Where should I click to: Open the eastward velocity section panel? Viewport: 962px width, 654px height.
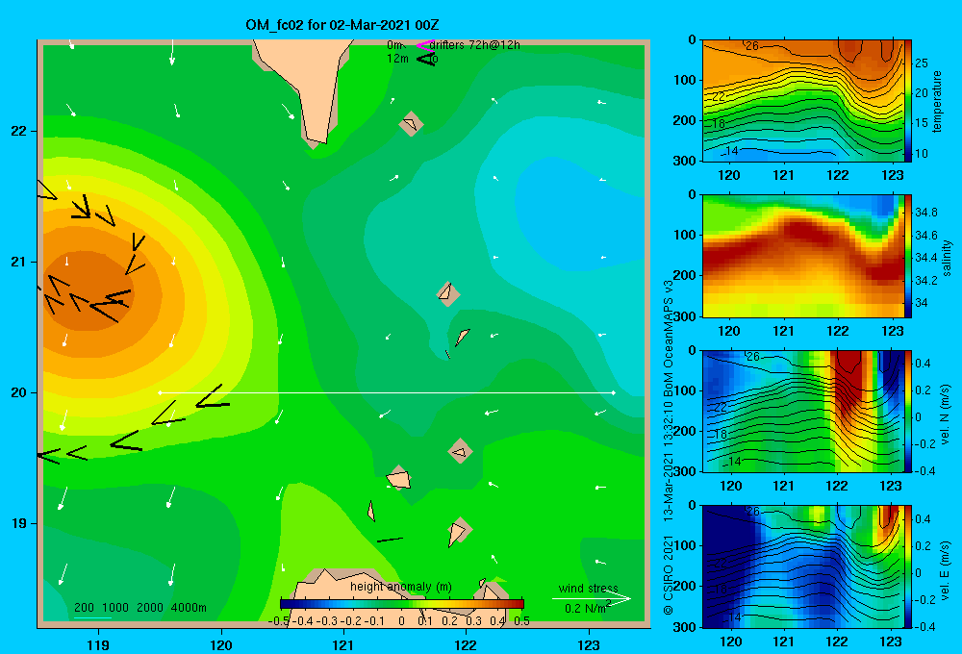pyautogui.click(x=802, y=566)
